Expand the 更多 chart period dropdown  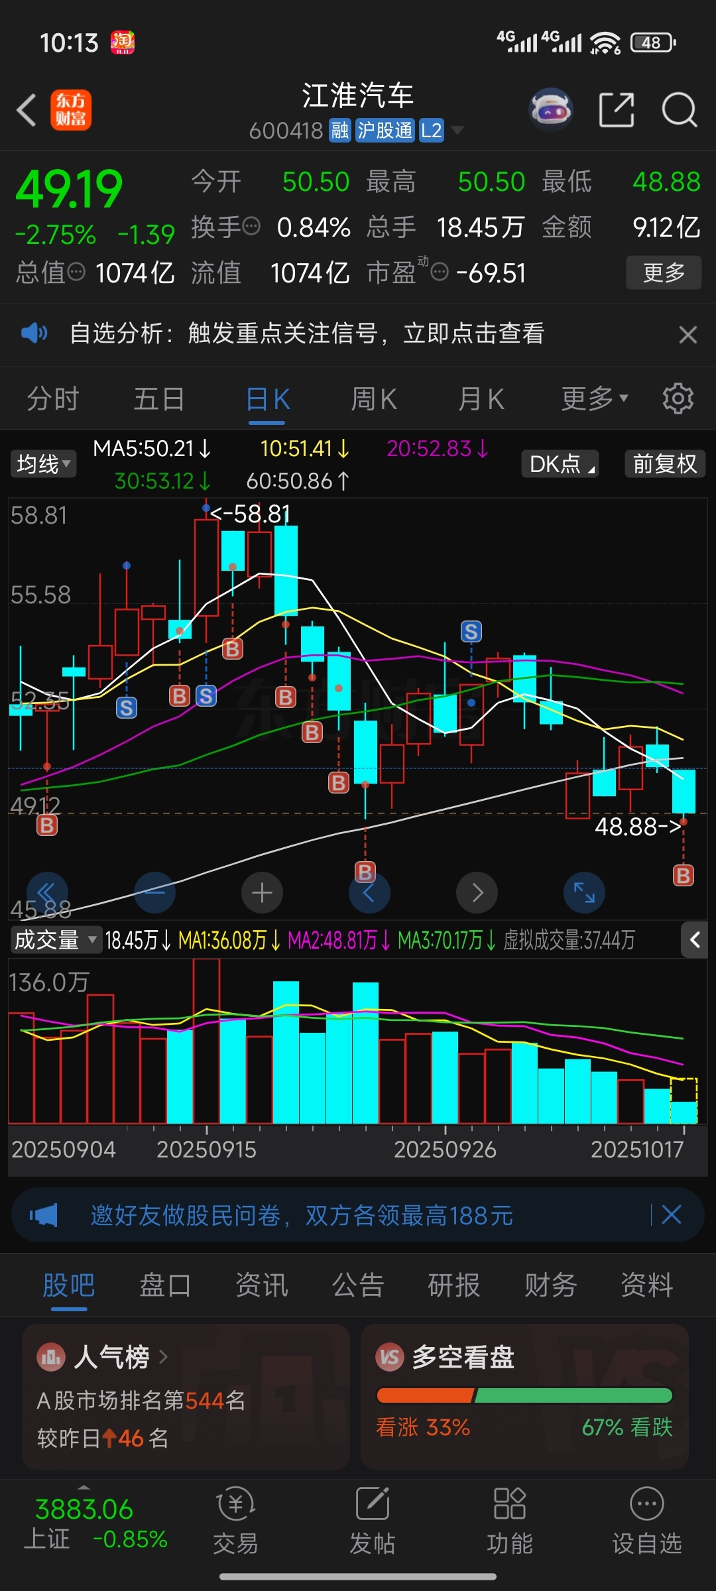(x=595, y=399)
